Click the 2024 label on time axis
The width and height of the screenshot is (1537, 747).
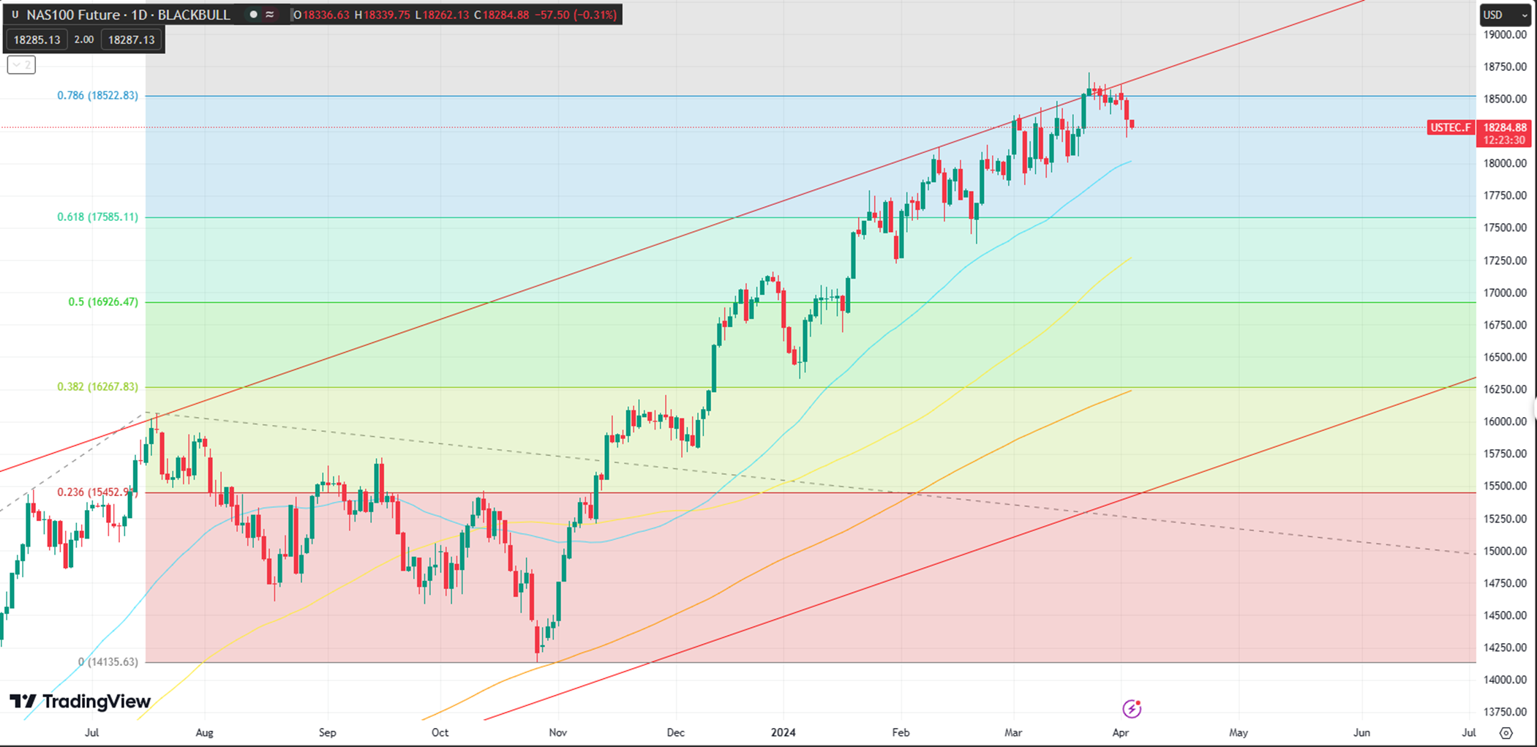click(783, 732)
